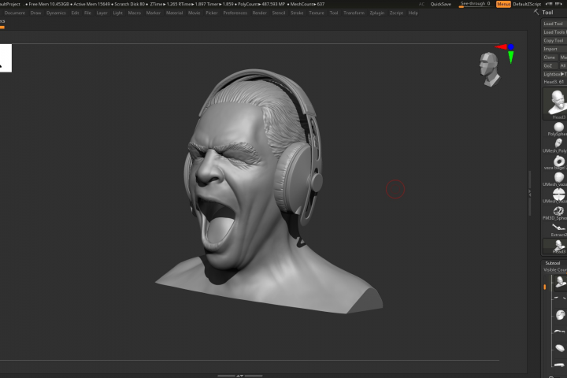Click the hammer icon beside Tool title
The image size is (567, 378).
(536, 12)
